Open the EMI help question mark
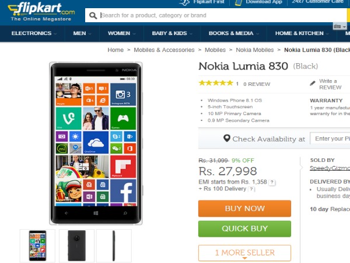Viewport: 350px width, 263px height. coord(272,182)
